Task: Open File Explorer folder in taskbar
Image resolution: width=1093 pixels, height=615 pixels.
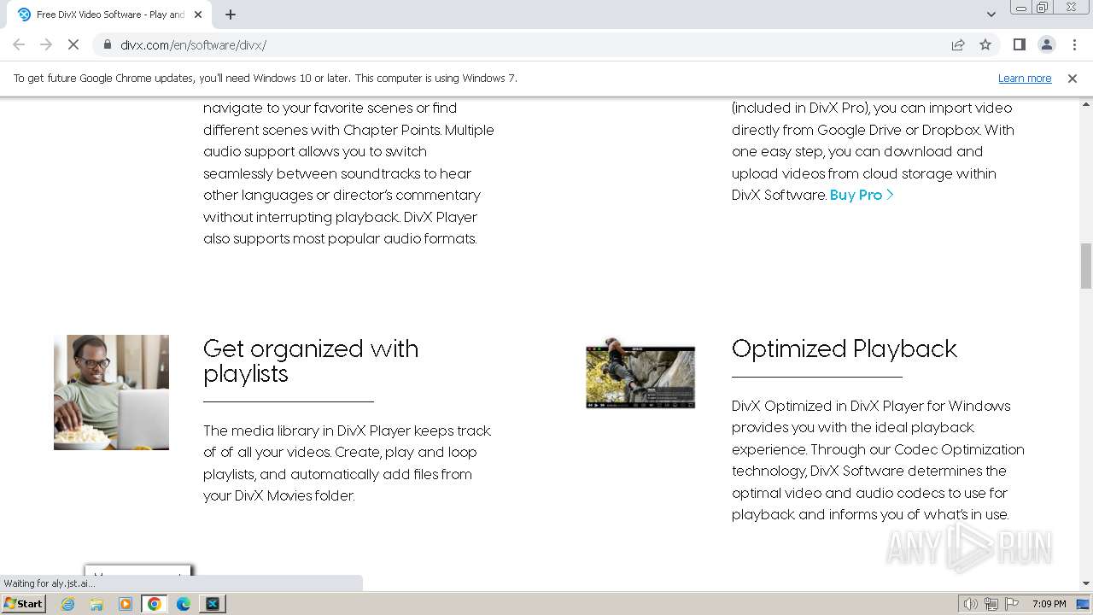Action: pyautogui.click(x=96, y=604)
